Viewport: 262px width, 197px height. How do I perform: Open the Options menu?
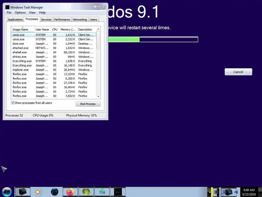click(x=20, y=13)
